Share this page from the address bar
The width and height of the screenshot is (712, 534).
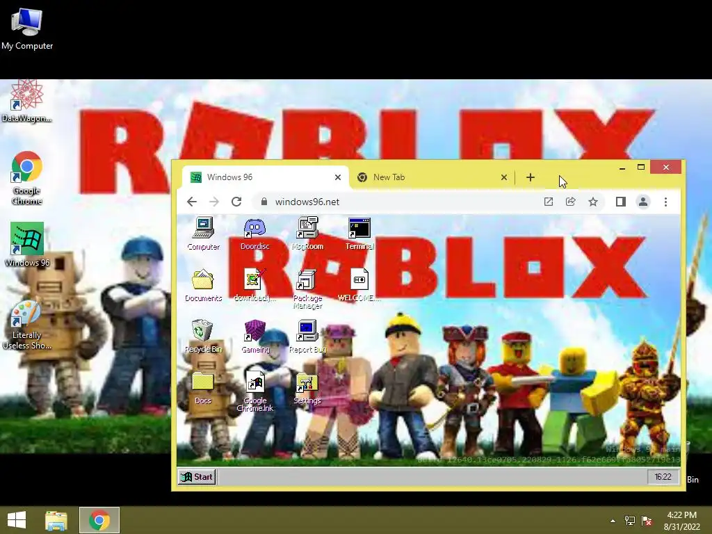[x=571, y=202]
